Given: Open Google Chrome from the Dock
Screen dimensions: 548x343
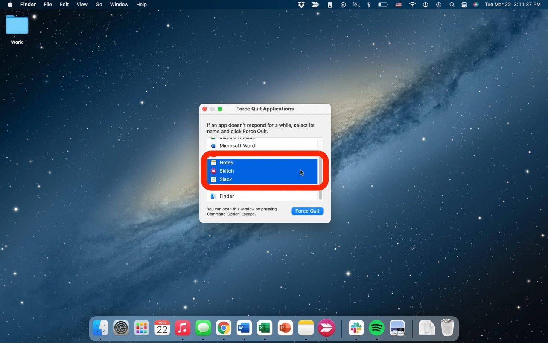Looking at the screenshot, I should [224, 328].
